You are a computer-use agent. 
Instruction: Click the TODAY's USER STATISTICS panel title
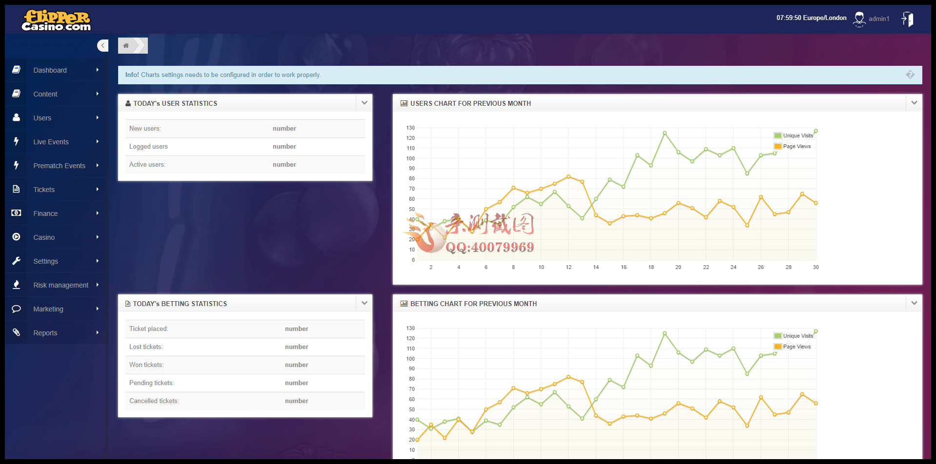[x=175, y=103]
